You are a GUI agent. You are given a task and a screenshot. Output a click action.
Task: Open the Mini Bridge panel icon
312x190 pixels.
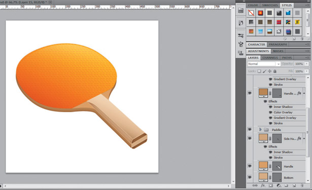(240, 11)
